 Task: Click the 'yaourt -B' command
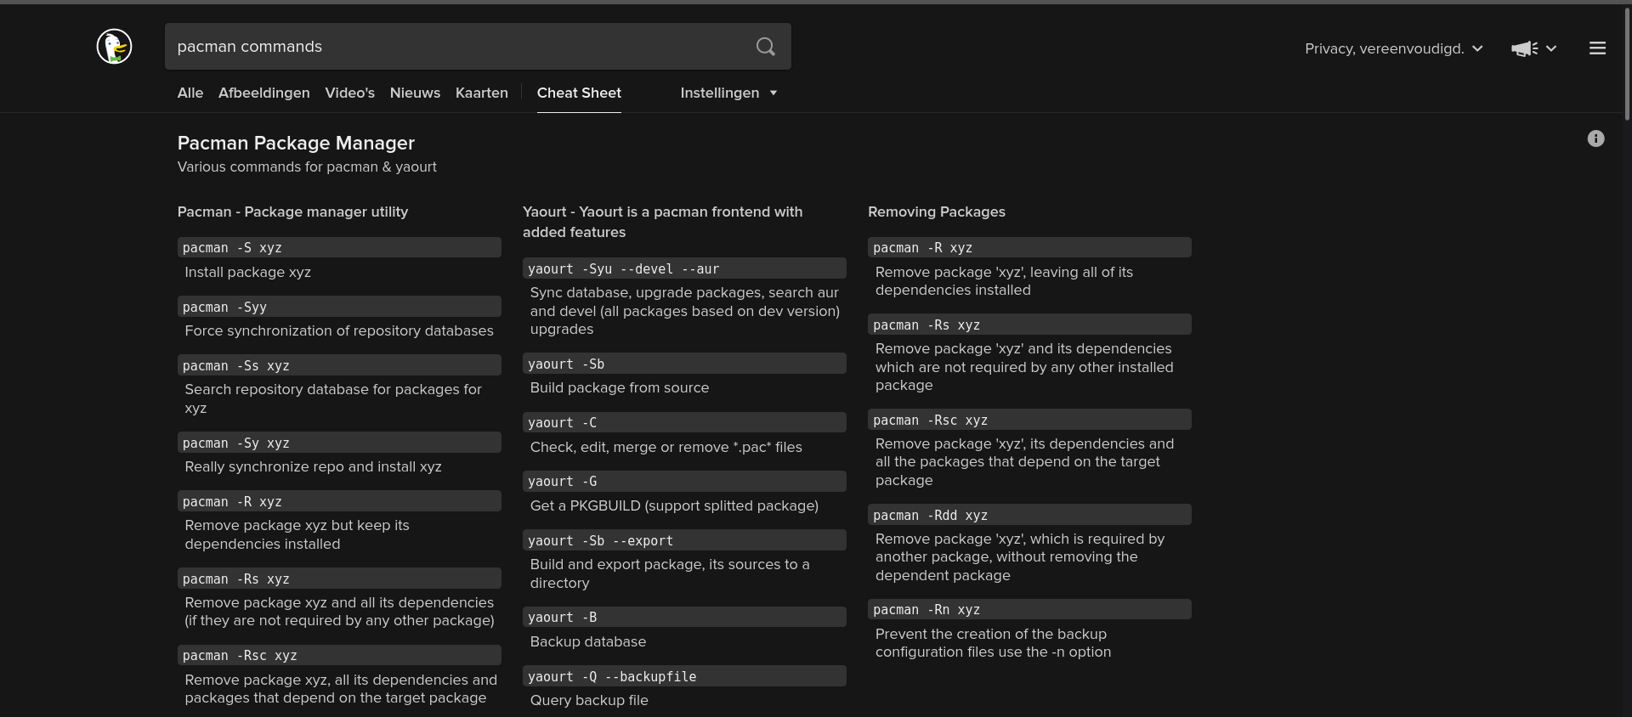pos(684,617)
